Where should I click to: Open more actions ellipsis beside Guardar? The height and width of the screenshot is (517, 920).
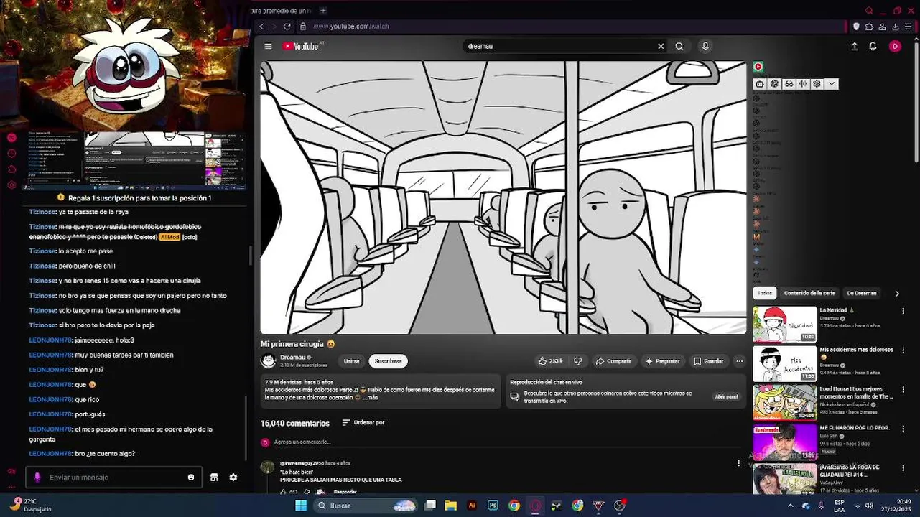coord(739,361)
